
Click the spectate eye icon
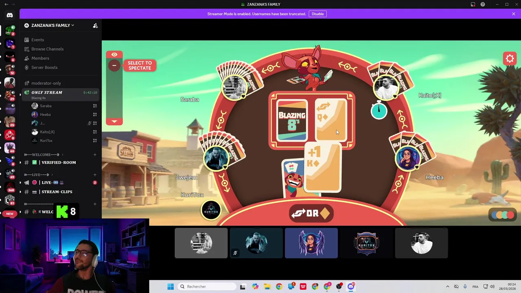coord(114,55)
